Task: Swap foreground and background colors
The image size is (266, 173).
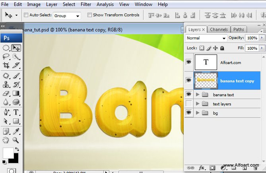Action: (x=17, y=149)
